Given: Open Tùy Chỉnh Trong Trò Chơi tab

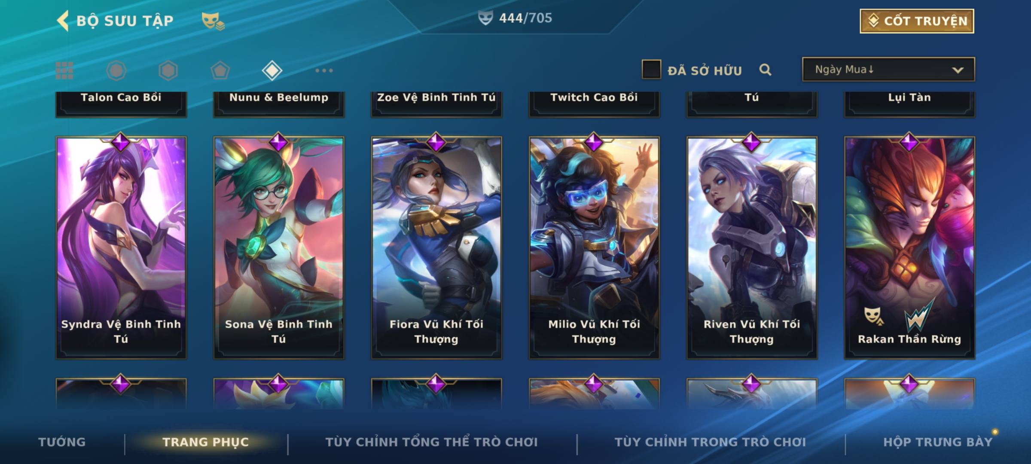Looking at the screenshot, I should (710, 442).
